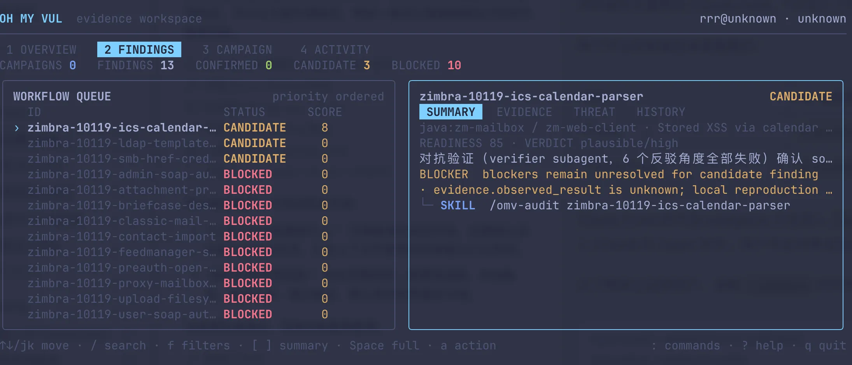Select the SUMMARY detail tab
852x365 pixels.
[451, 112]
